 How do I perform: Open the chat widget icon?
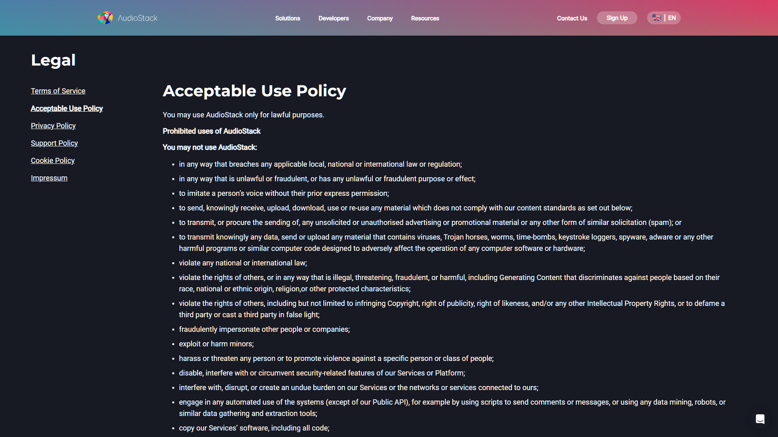[760, 419]
